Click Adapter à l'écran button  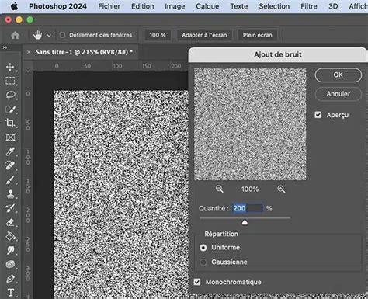click(204, 35)
